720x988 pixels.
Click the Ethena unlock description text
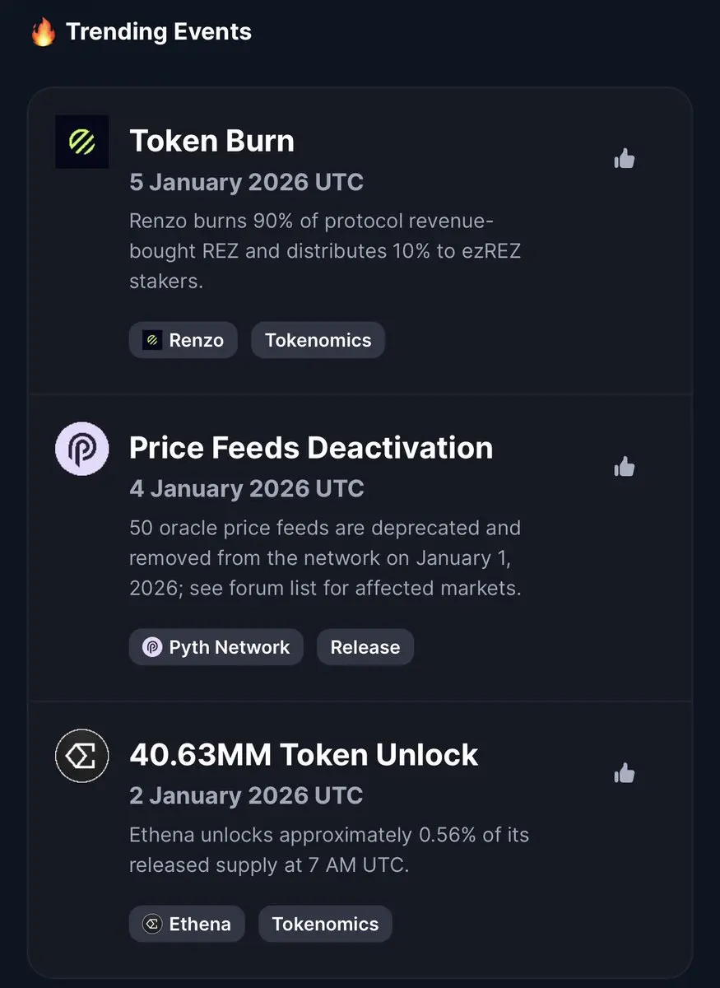(329, 850)
